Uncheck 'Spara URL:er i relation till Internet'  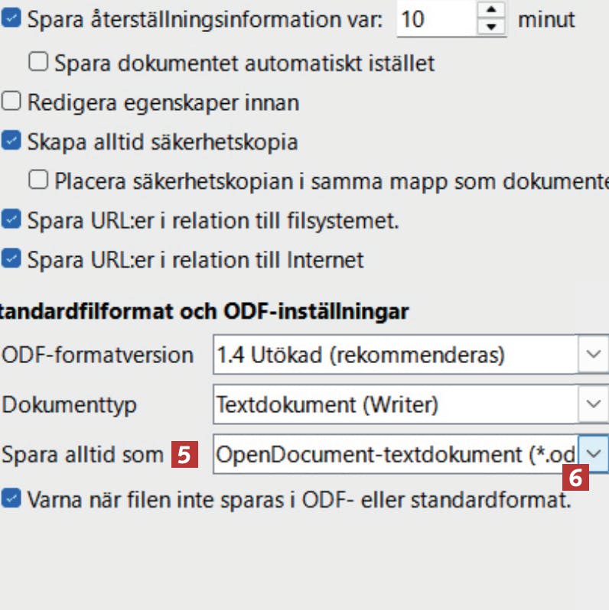(x=11, y=260)
